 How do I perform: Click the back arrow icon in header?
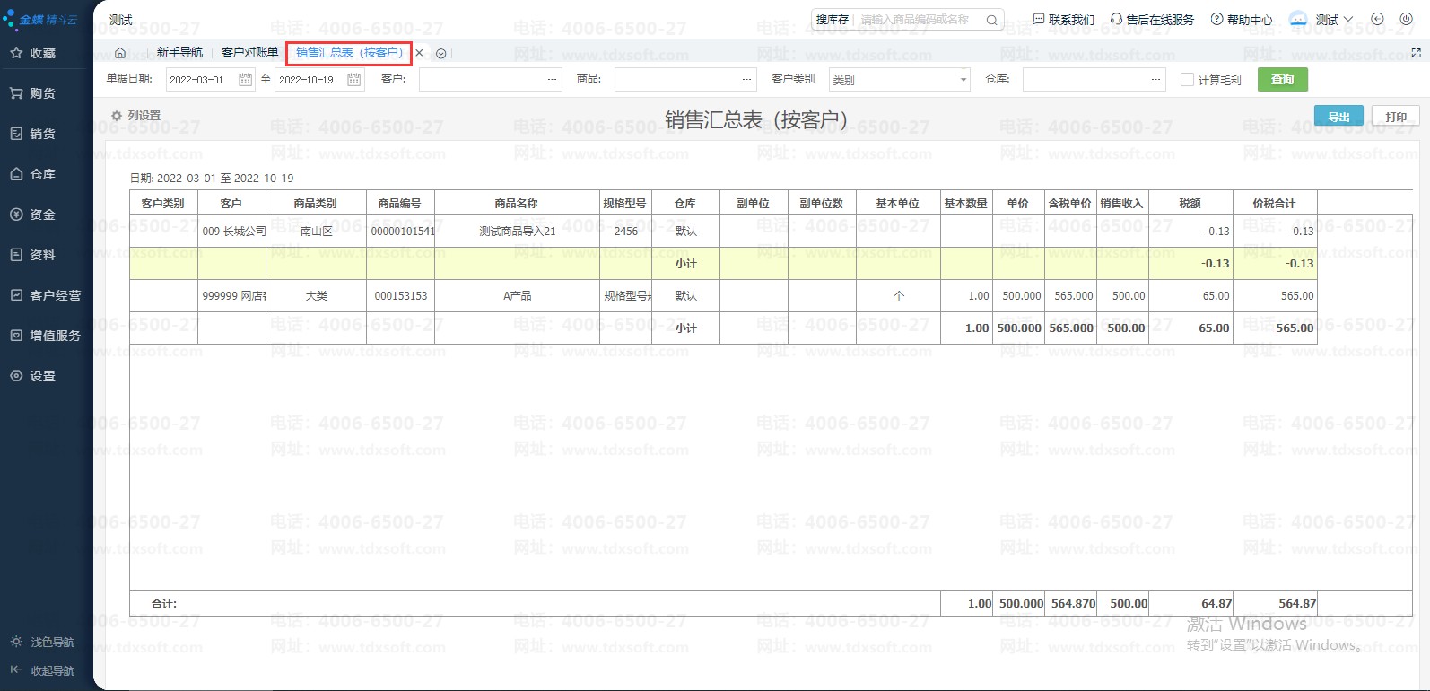(1378, 19)
